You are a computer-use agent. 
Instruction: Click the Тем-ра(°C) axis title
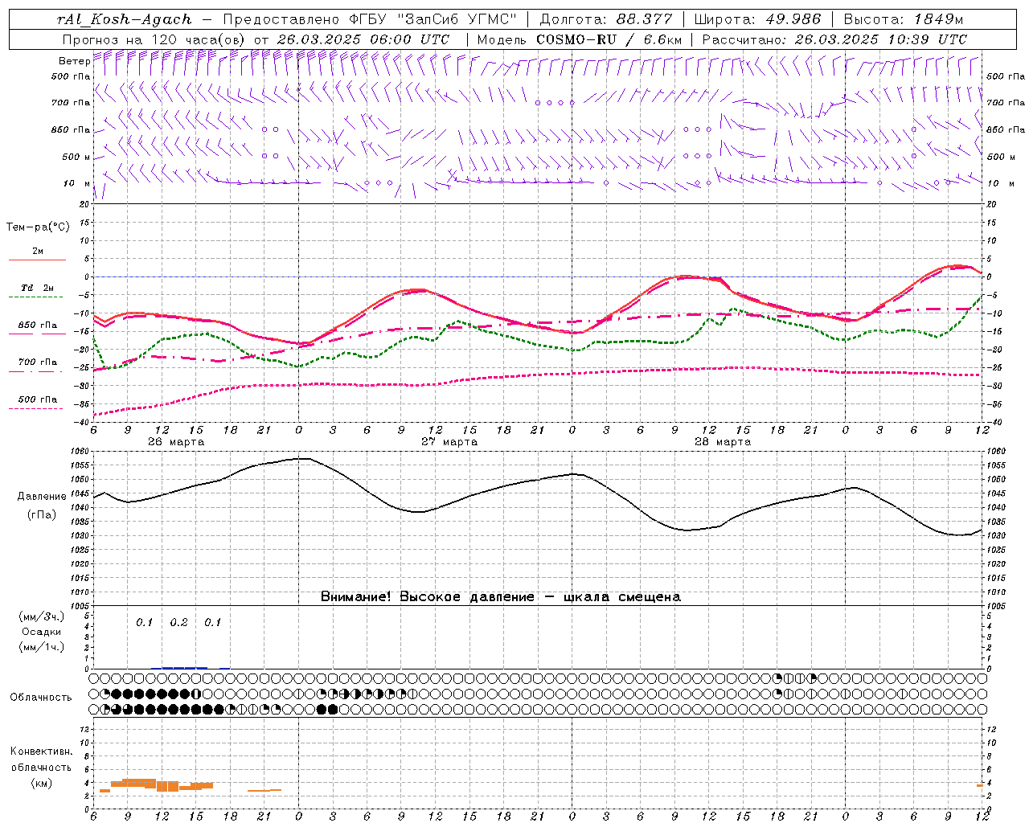click(38, 227)
